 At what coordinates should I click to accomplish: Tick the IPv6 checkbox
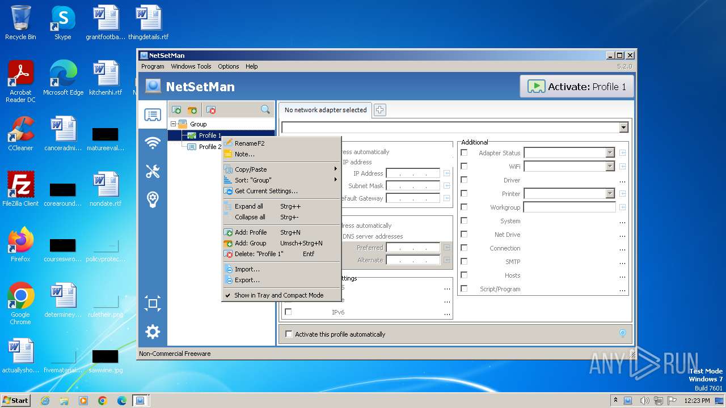click(x=288, y=312)
